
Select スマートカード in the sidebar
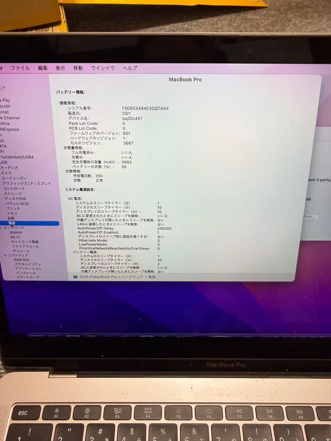(28, 277)
